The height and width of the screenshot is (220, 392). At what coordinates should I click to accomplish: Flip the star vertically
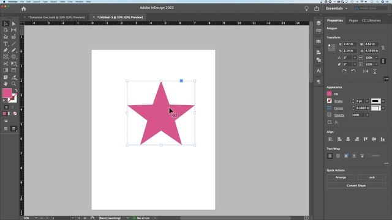tap(374, 71)
